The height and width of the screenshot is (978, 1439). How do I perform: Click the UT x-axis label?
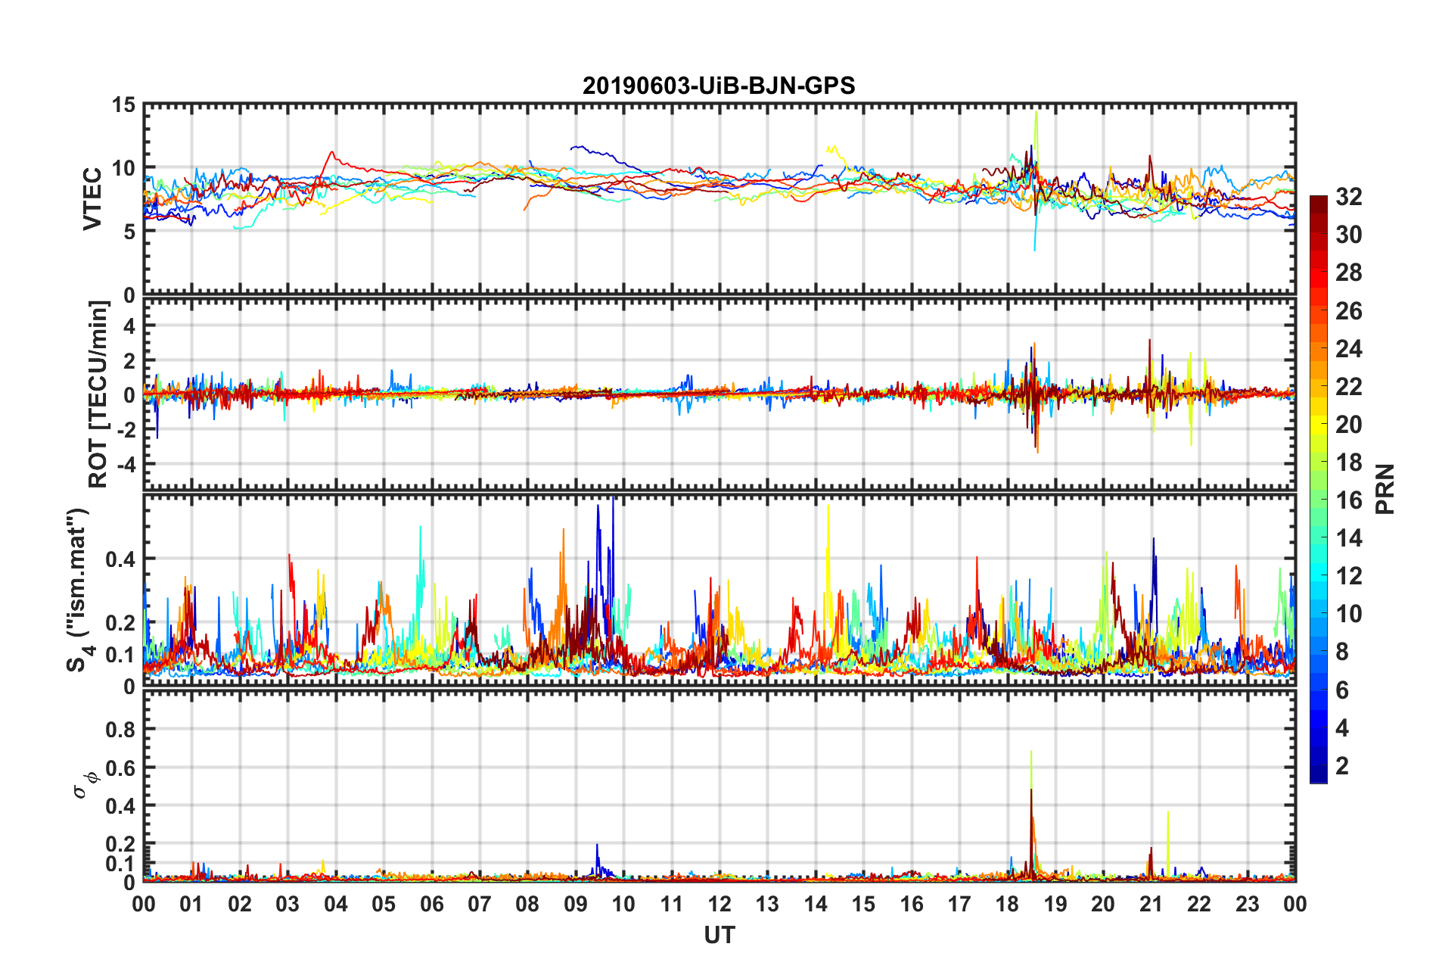719,936
